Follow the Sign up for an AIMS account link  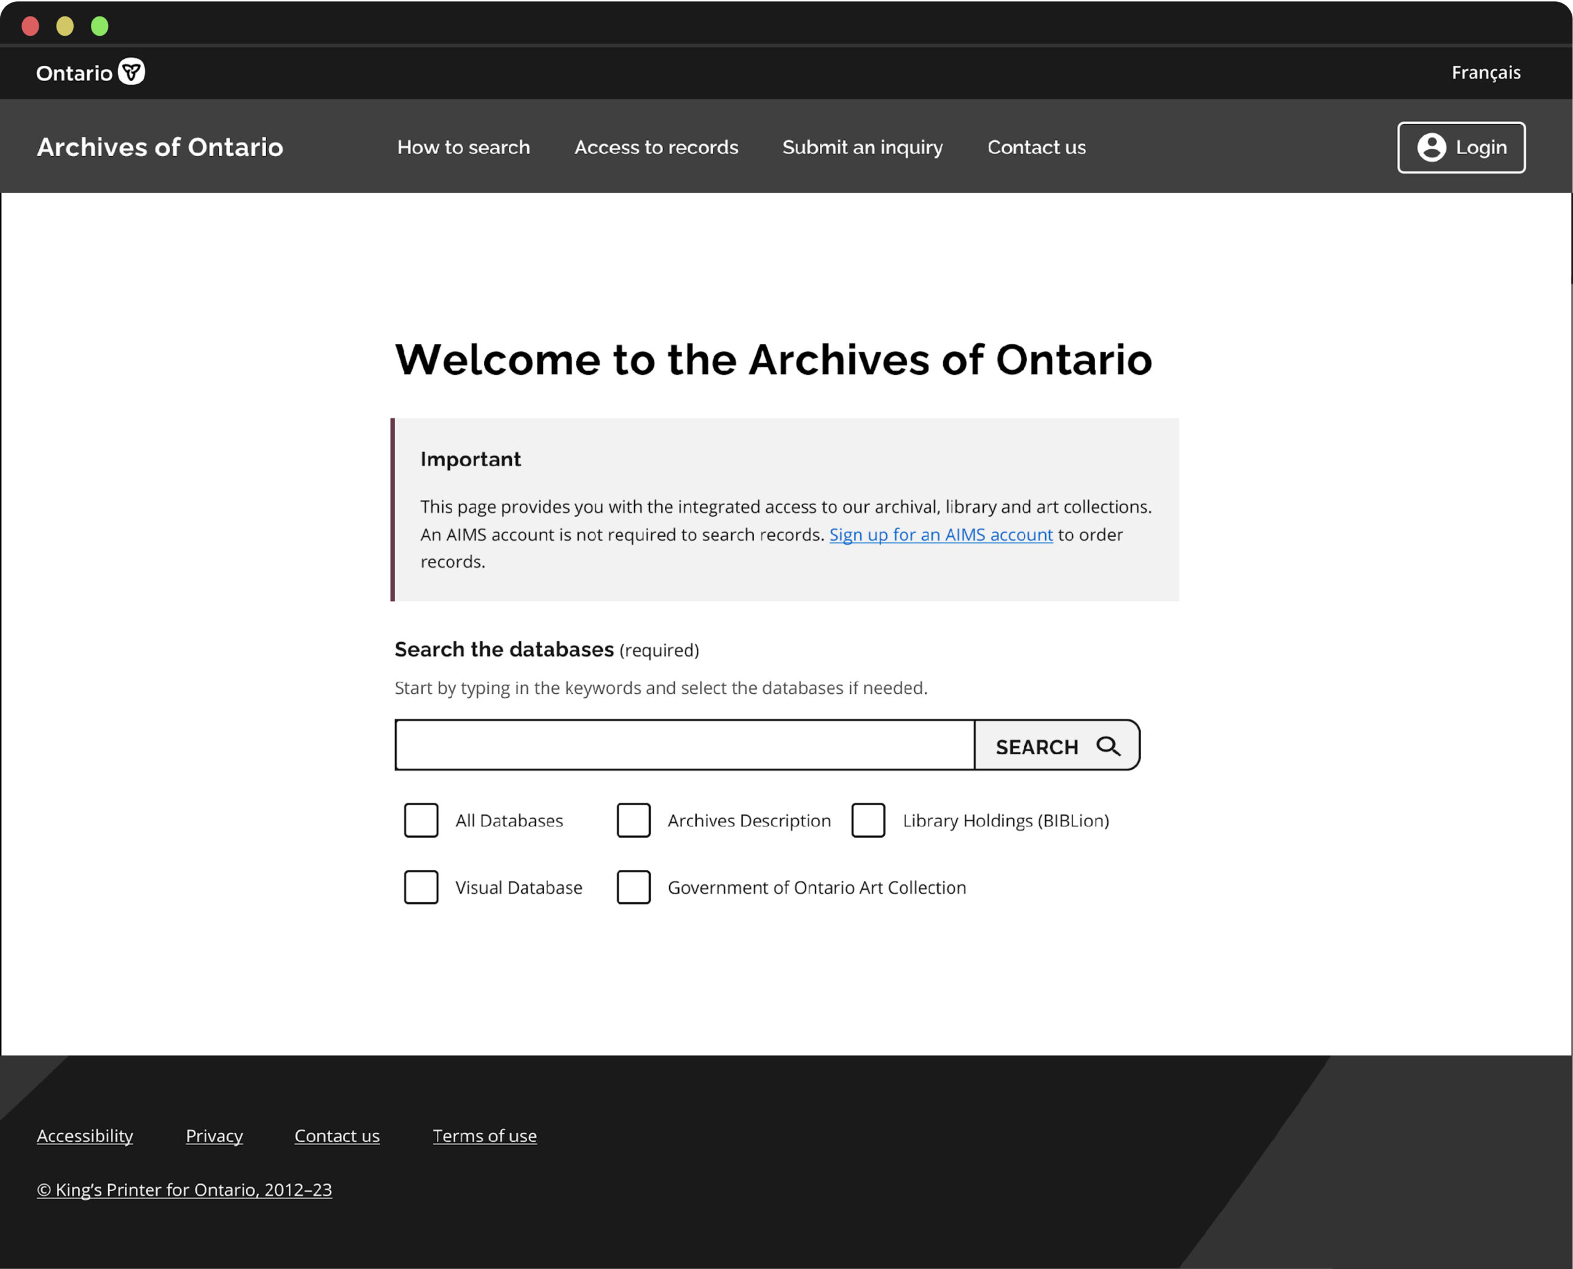(x=941, y=534)
